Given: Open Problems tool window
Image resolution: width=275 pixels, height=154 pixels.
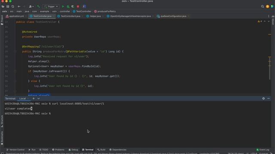Looking at the screenshot, I should point(58,150).
